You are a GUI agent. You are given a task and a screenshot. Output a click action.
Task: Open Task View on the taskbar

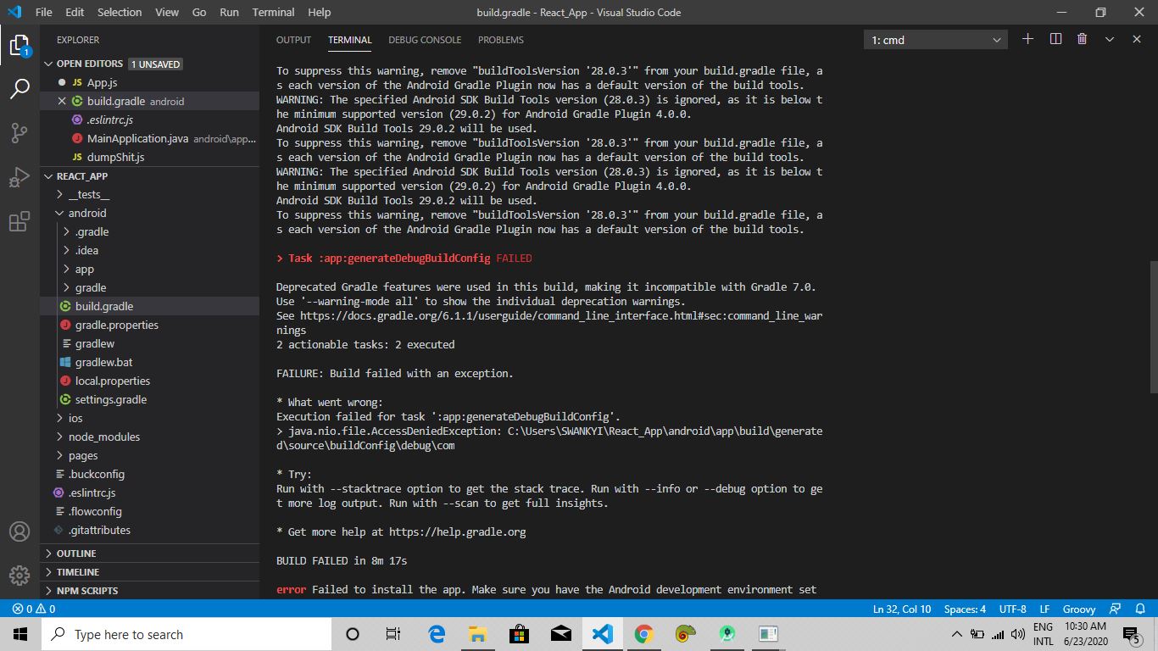click(393, 634)
